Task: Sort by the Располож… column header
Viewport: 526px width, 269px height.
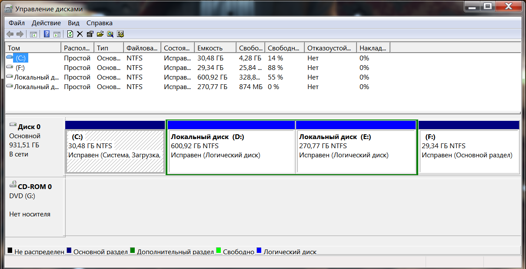Action: click(x=77, y=48)
